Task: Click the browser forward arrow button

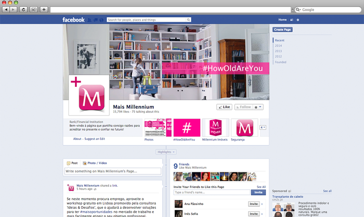Action: click(x=13, y=9)
